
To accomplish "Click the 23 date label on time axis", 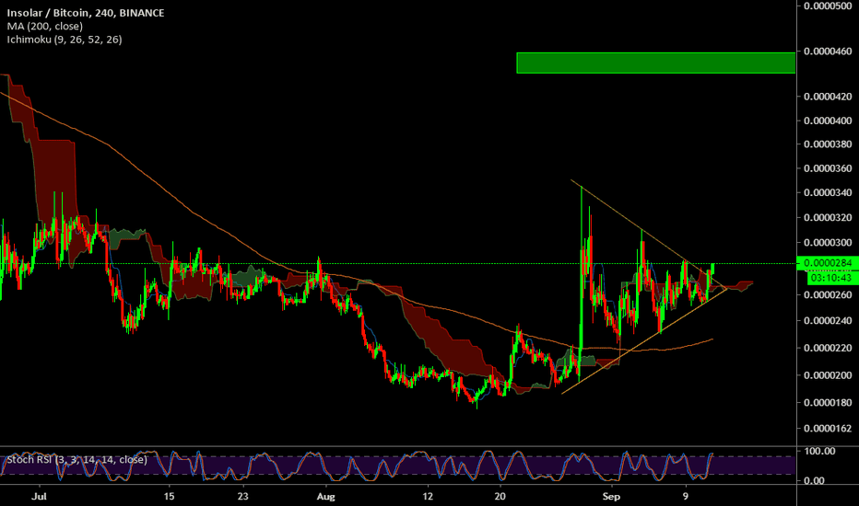I will click(x=242, y=497).
